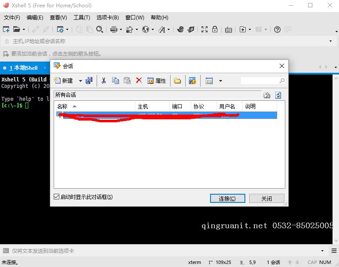
Task: Click the lock screen padlock icon
Action: tap(215, 29)
